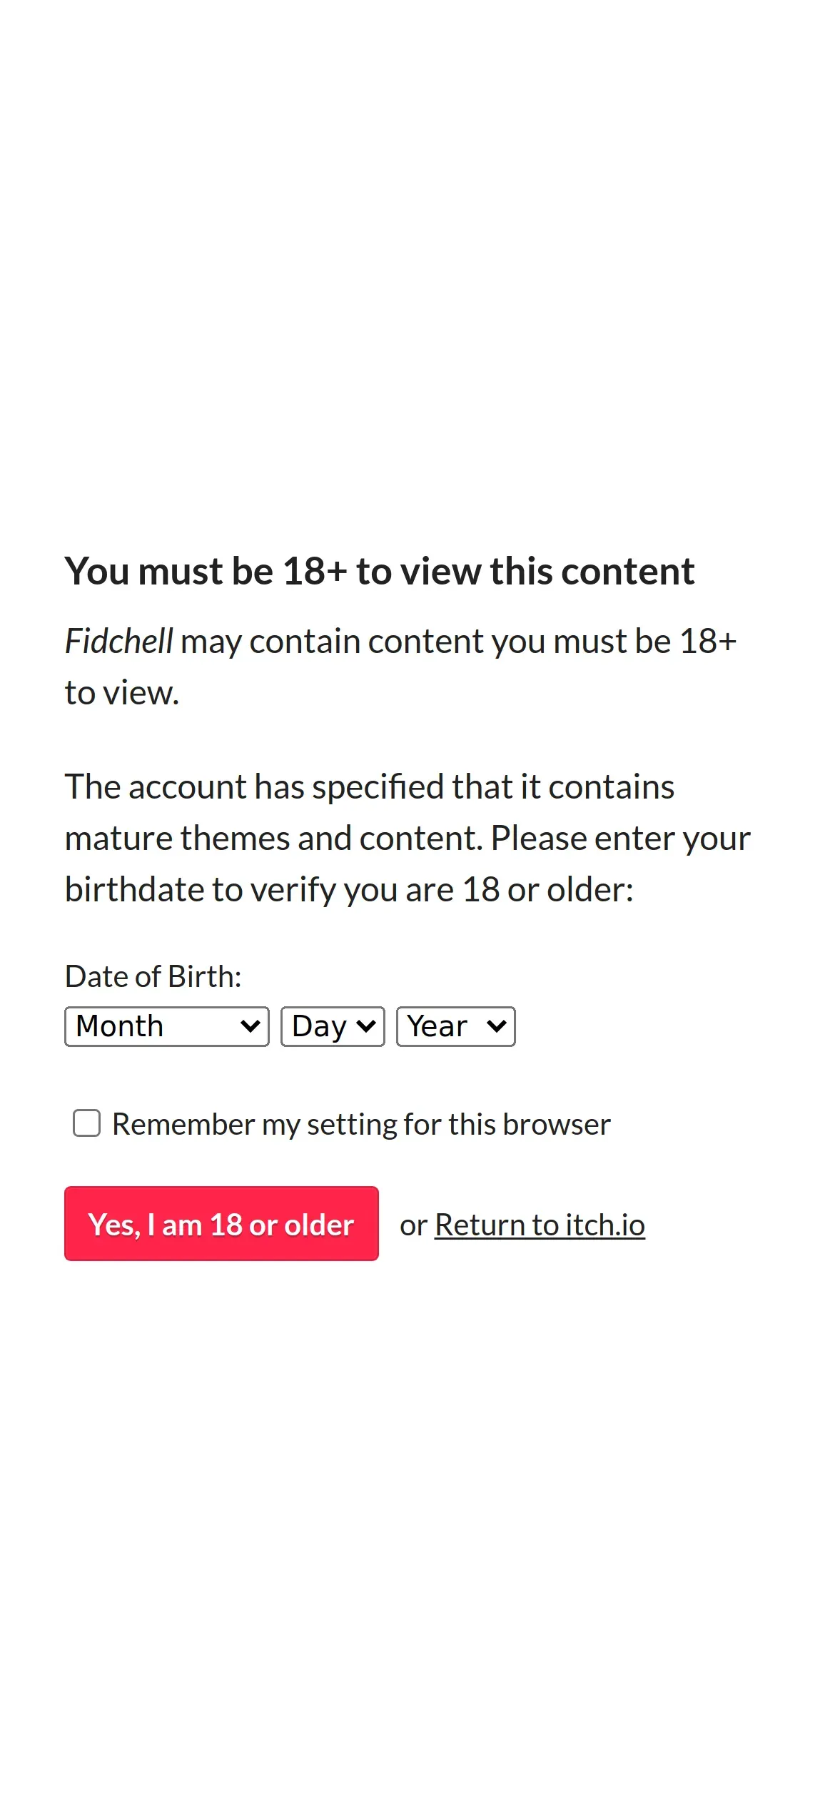Click the italic "Fidchell" title text
This screenshot has width=835, height=1807.
[x=118, y=641]
